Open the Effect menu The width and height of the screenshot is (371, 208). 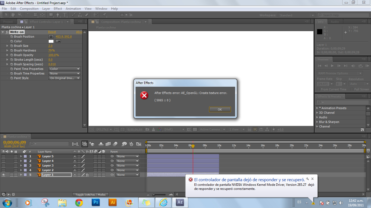click(x=58, y=9)
